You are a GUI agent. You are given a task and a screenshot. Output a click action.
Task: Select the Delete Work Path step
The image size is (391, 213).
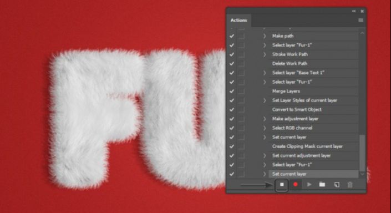pyautogui.click(x=313, y=64)
